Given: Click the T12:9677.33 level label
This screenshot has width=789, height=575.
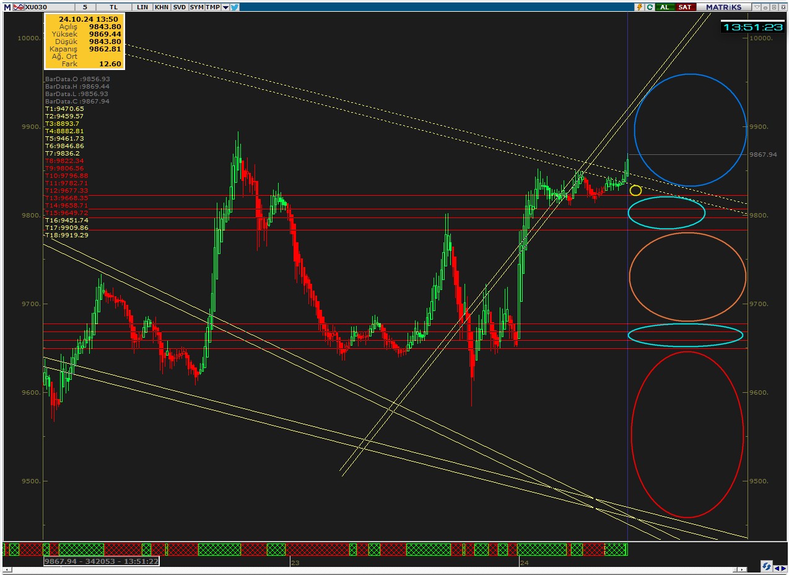Looking at the screenshot, I should coord(66,190).
